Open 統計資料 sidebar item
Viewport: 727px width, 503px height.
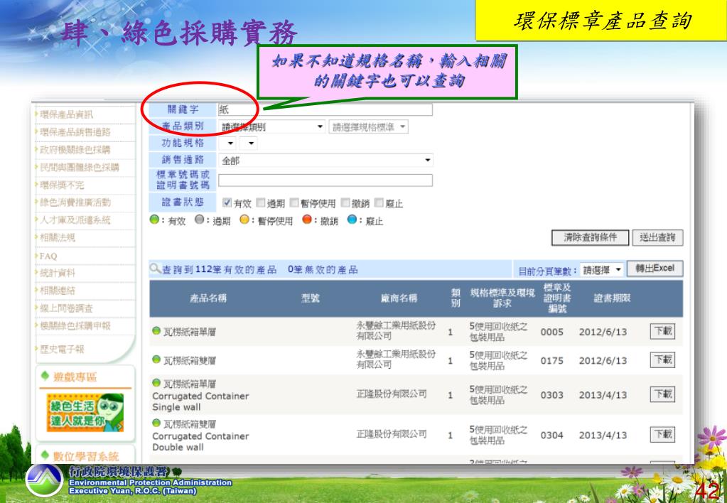pyautogui.click(x=57, y=273)
